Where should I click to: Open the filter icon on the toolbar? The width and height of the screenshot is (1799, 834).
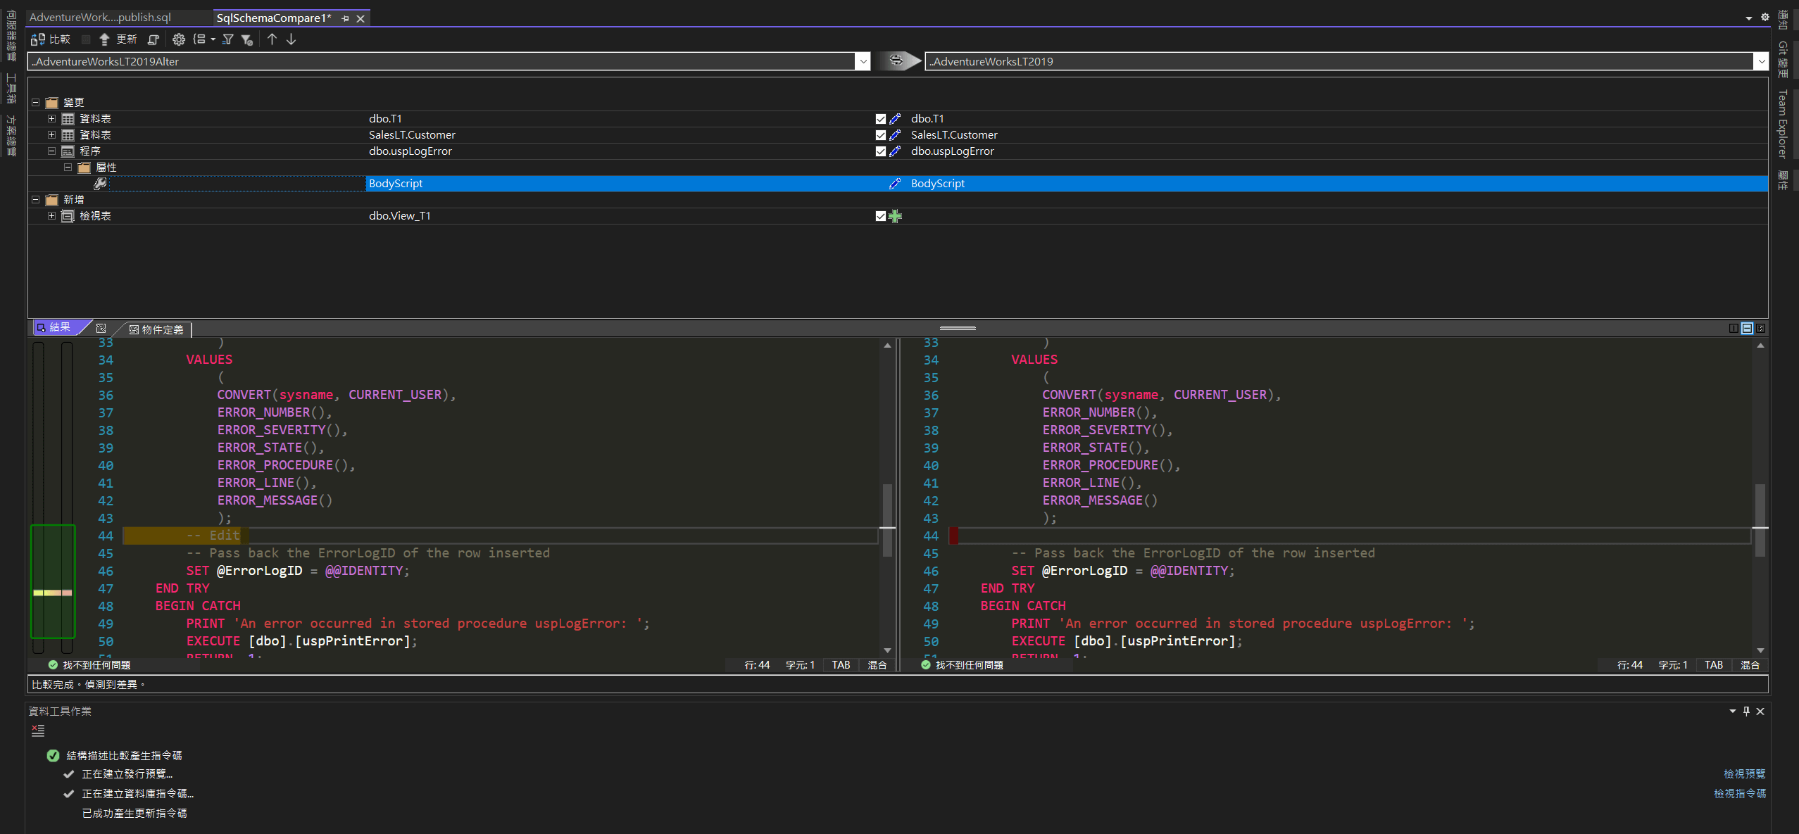[x=227, y=39]
